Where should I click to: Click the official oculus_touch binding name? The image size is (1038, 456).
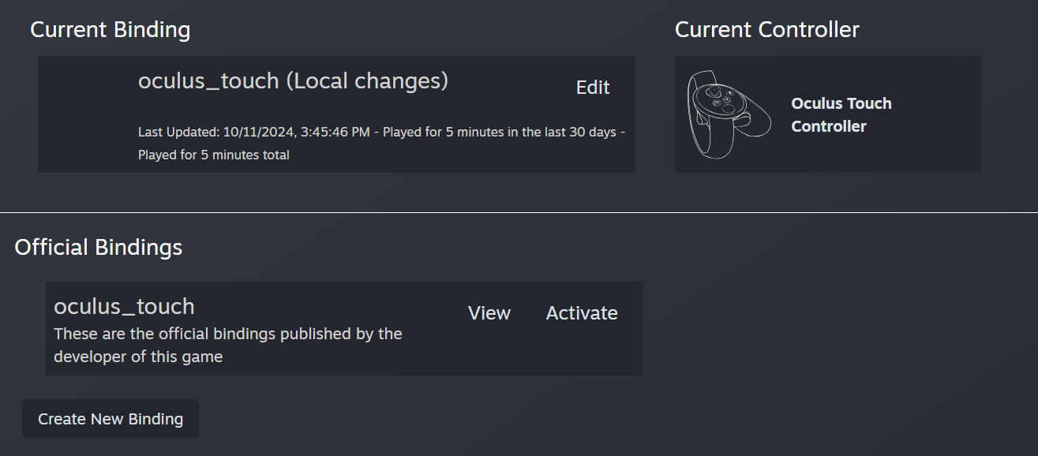tap(123, 306)
